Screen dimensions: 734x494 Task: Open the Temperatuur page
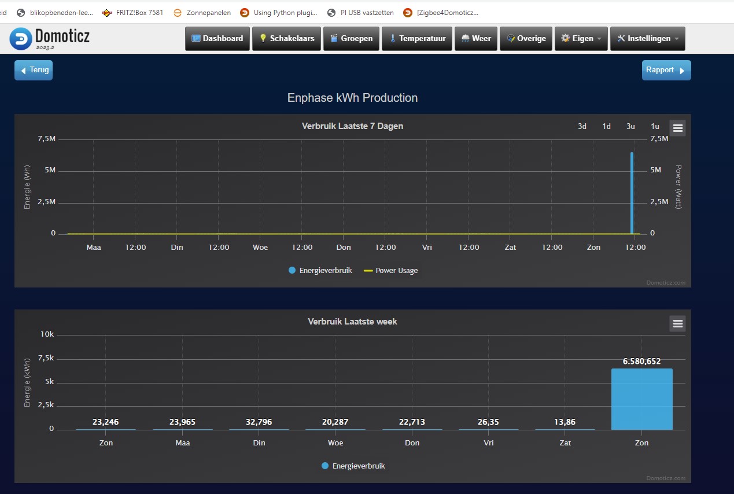point(417,39)
